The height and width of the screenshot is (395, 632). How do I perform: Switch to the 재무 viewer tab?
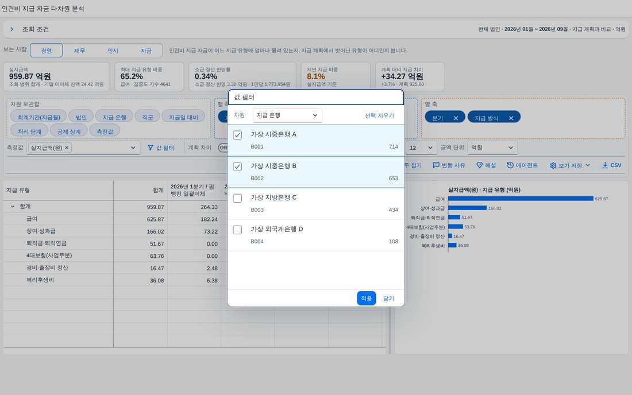(79, 51)
